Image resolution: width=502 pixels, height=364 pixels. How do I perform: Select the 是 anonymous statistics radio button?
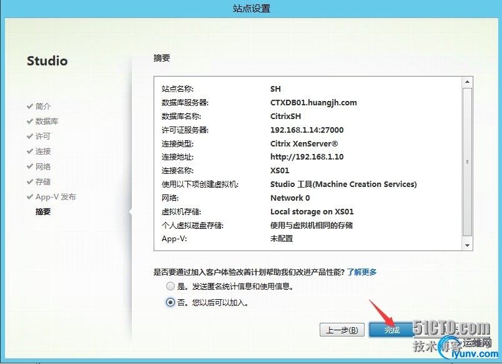pos(170,286)
